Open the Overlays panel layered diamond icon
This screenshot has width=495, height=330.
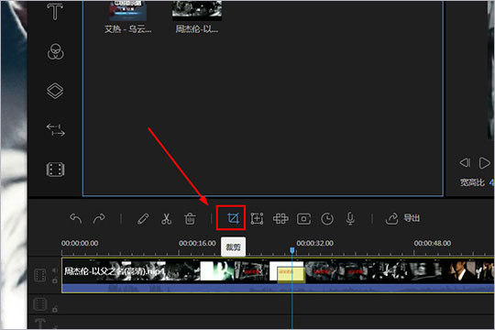[x=55, y=91]
